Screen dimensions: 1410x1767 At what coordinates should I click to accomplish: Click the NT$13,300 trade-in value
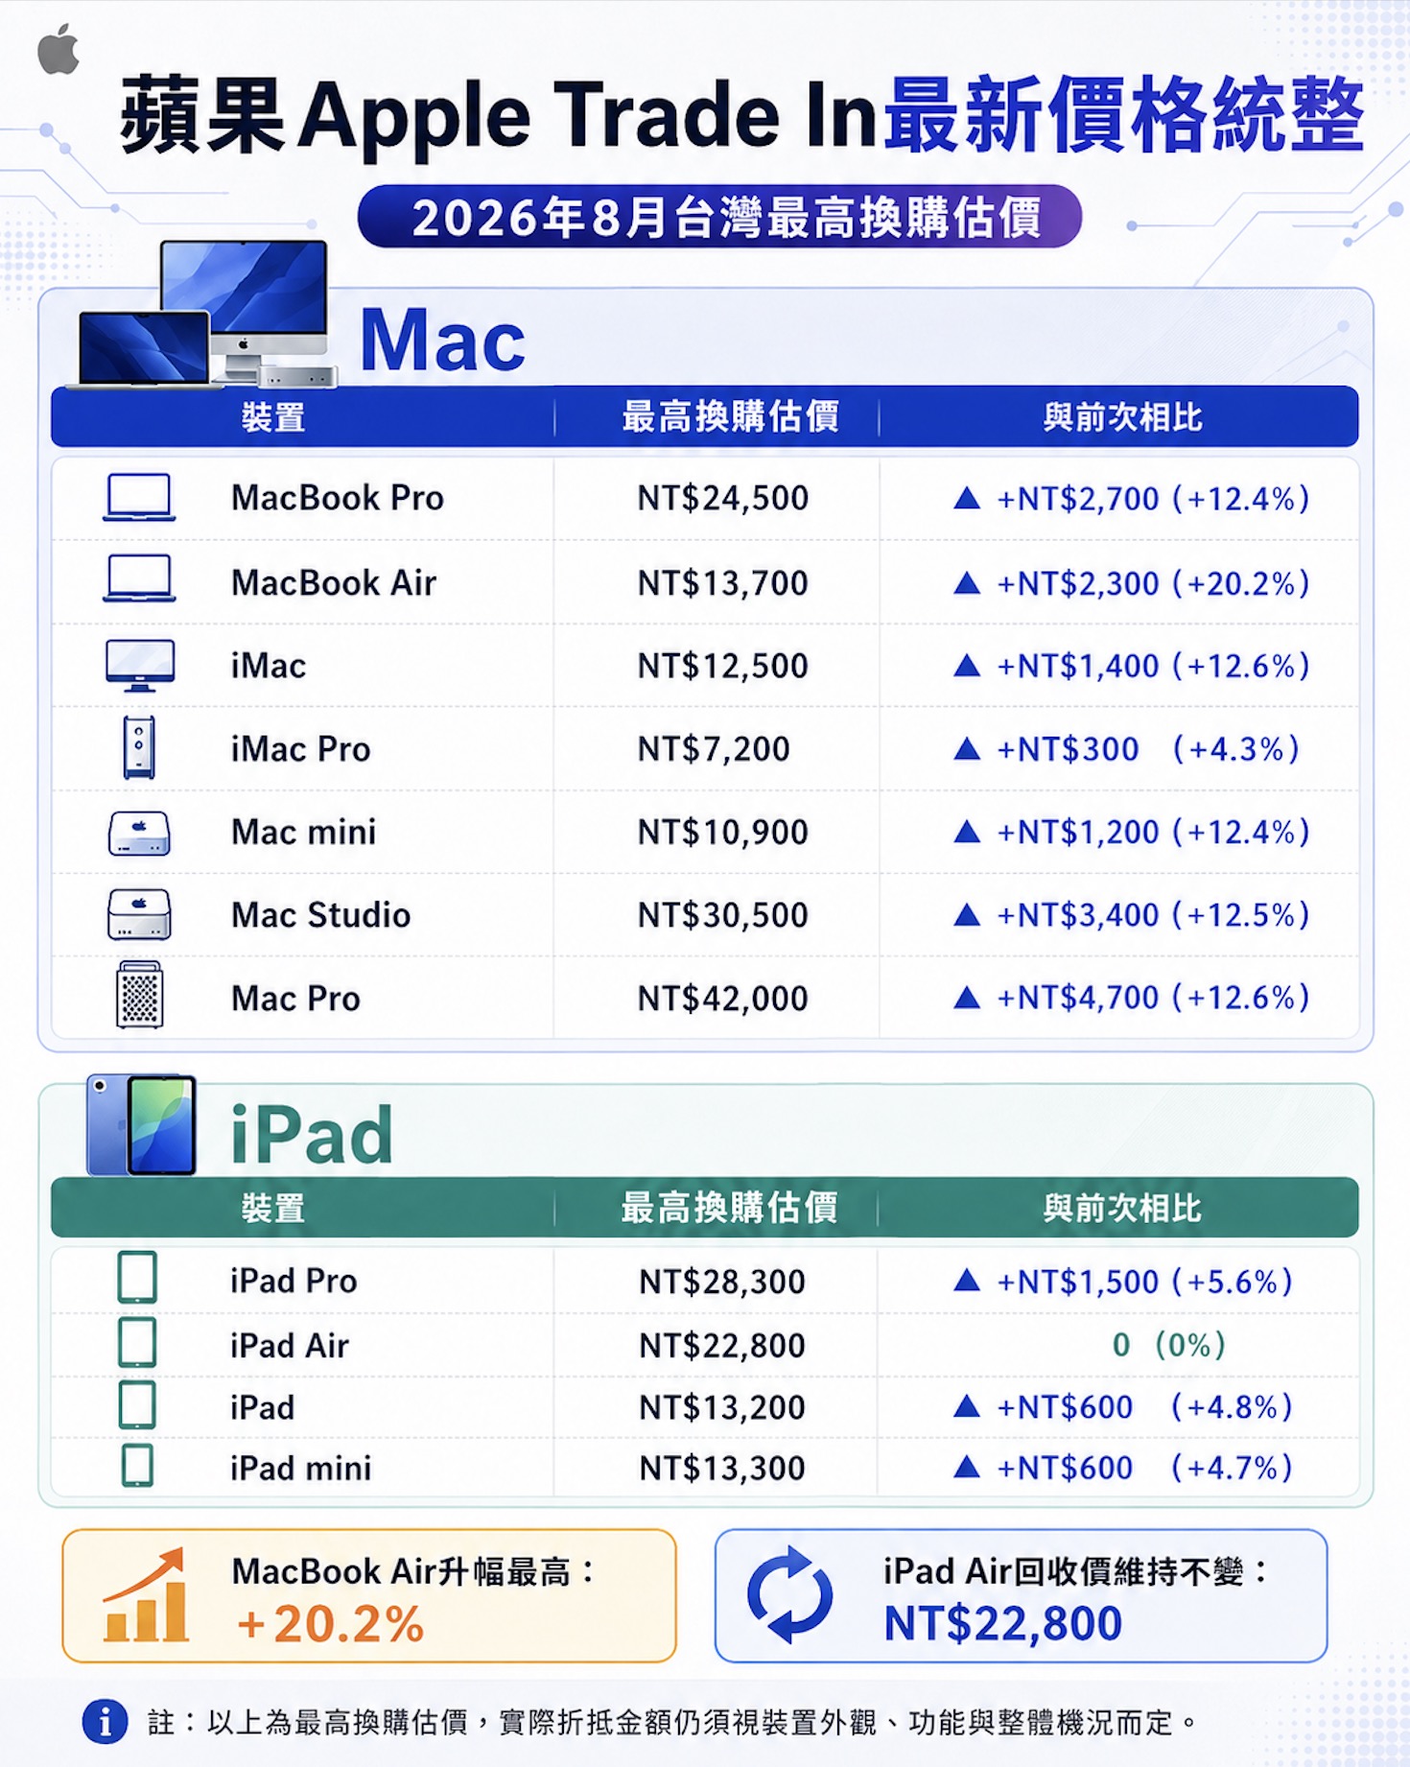click(x=722, y=1468)
